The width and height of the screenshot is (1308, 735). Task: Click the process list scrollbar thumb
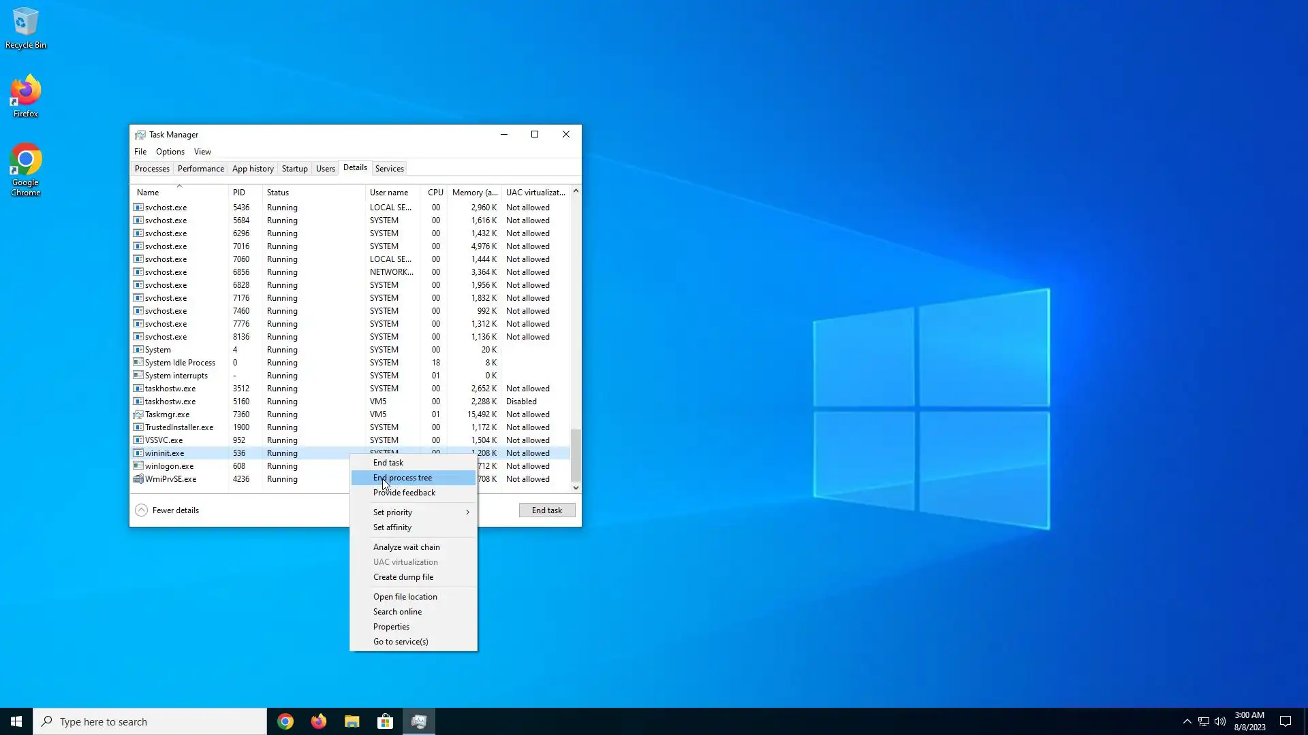pos(576,455)
